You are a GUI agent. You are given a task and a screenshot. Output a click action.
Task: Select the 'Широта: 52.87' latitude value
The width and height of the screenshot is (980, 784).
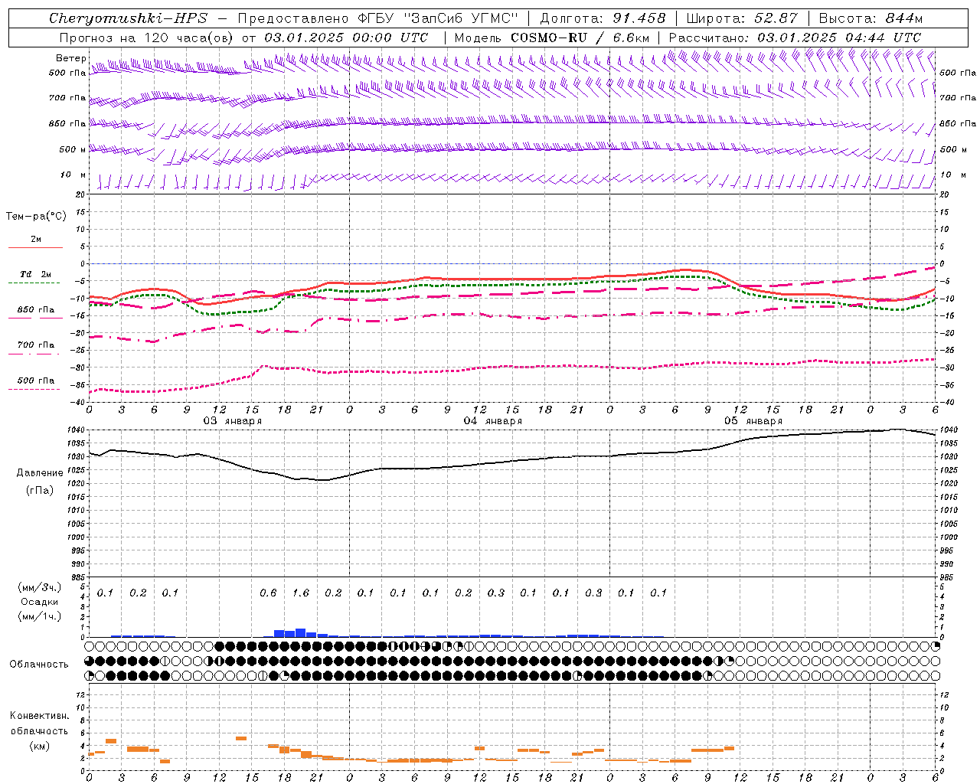tap(742, 18)
